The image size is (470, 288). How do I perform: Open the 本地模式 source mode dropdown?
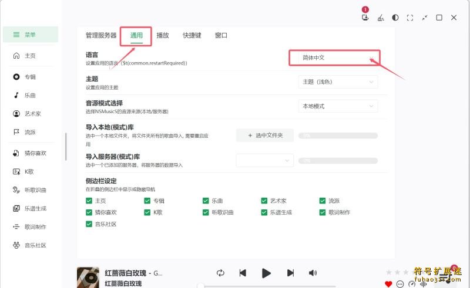(338, 106)
